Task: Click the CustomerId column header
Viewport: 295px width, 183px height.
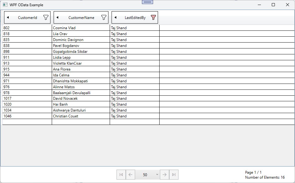Action: click(27, 18)
